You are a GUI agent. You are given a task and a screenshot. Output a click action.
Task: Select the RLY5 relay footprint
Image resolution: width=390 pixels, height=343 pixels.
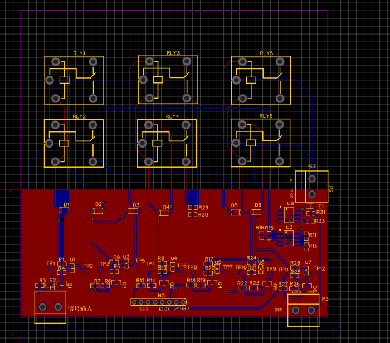tap(261, 80)
